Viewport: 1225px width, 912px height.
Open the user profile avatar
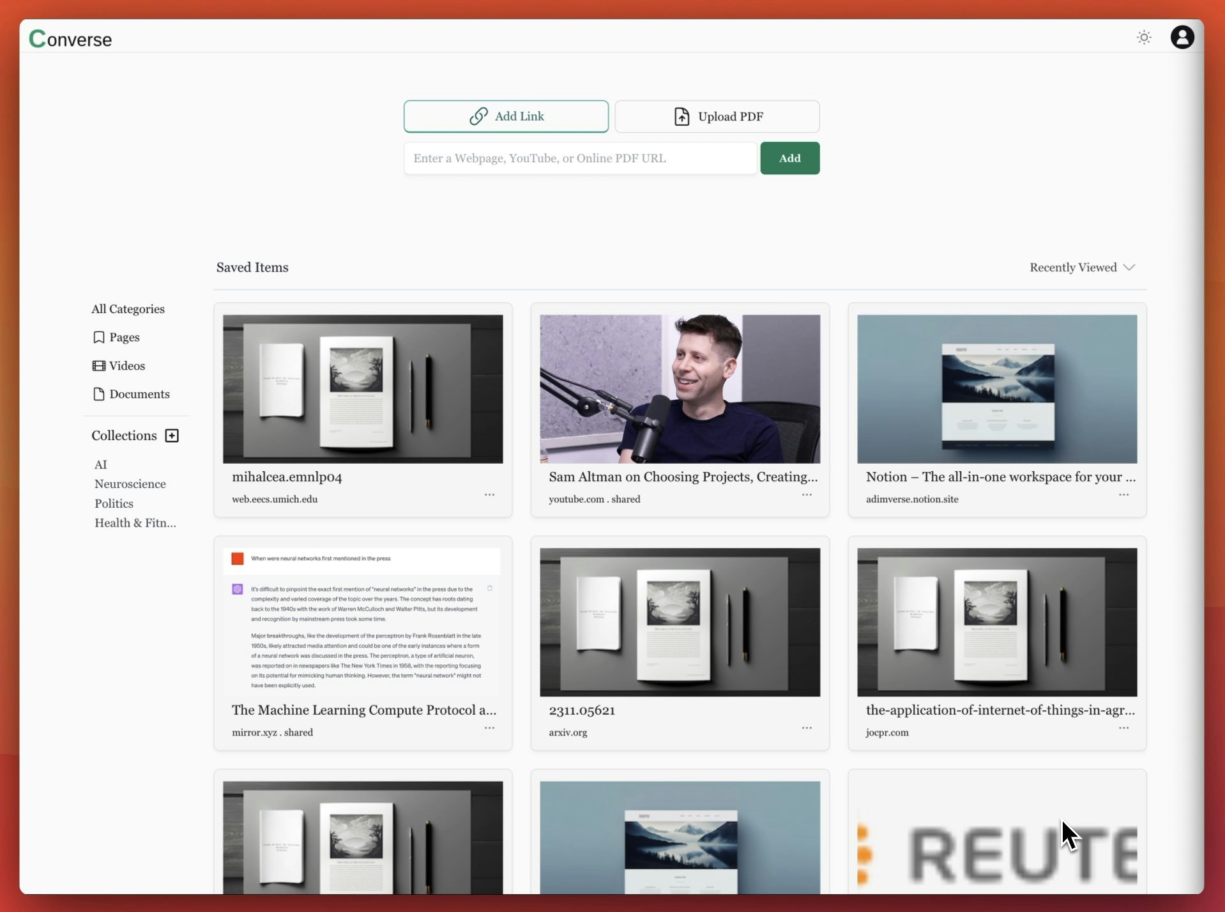tap(1182, 37)
